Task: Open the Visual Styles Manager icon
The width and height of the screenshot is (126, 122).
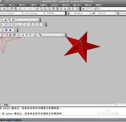Action: (x=15, y=30)
